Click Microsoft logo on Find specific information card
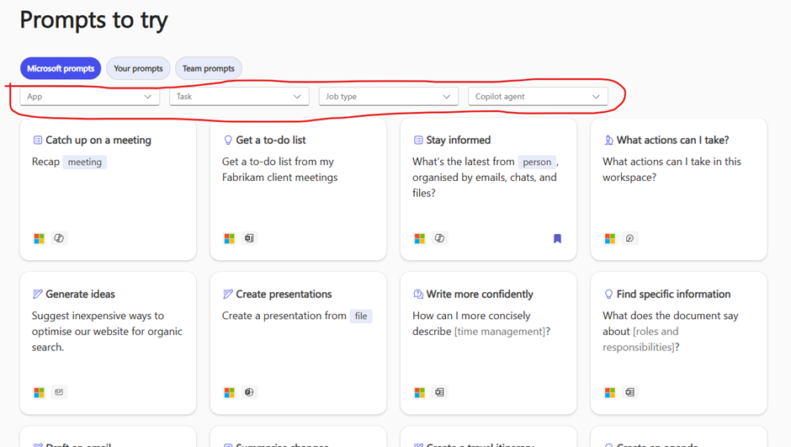791x447 pixels. click(x=610, y=392)
